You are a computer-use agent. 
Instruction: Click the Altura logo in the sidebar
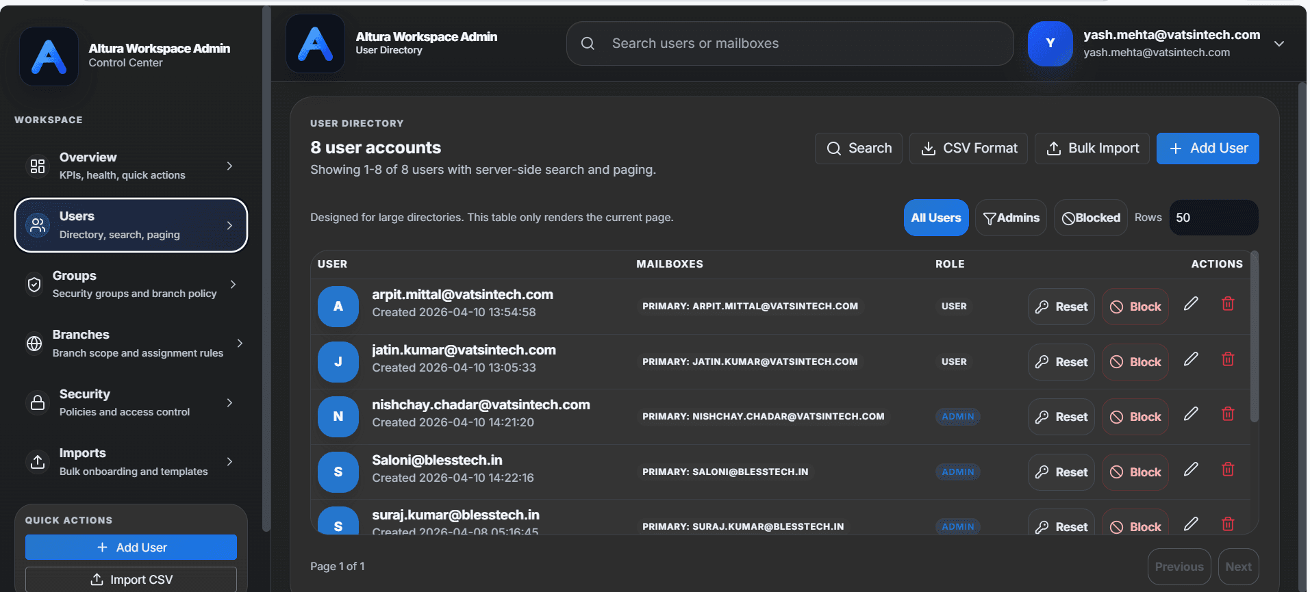pos(49,56)
